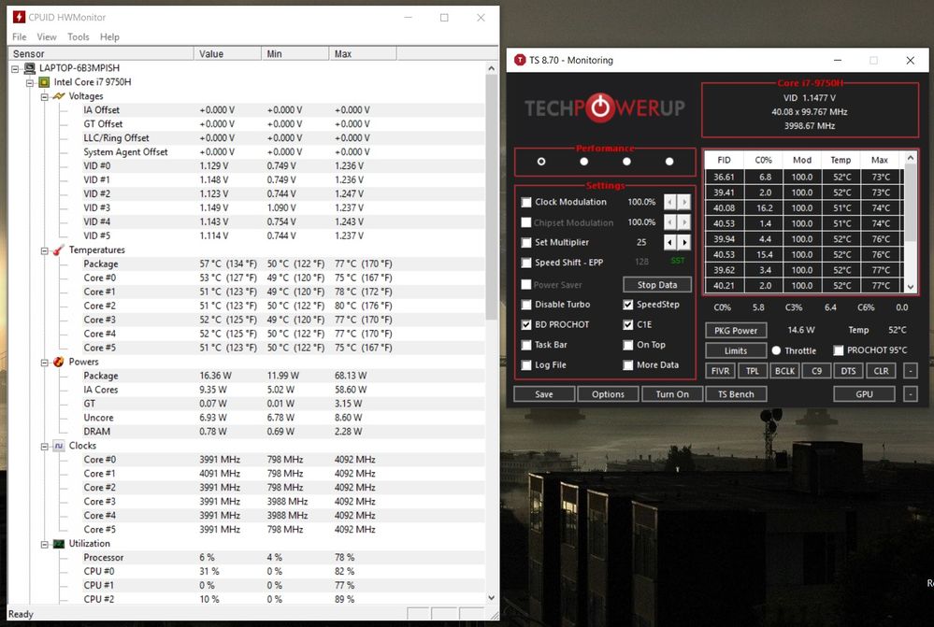Image resolution: width=934 pixels, height=627 pixels.
Task: Enable the Task Bar checkbox
Action: pos(526,346)
